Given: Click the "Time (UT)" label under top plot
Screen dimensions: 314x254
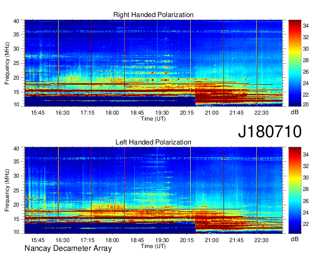Looking at the screenshot, I should (153, 119).
